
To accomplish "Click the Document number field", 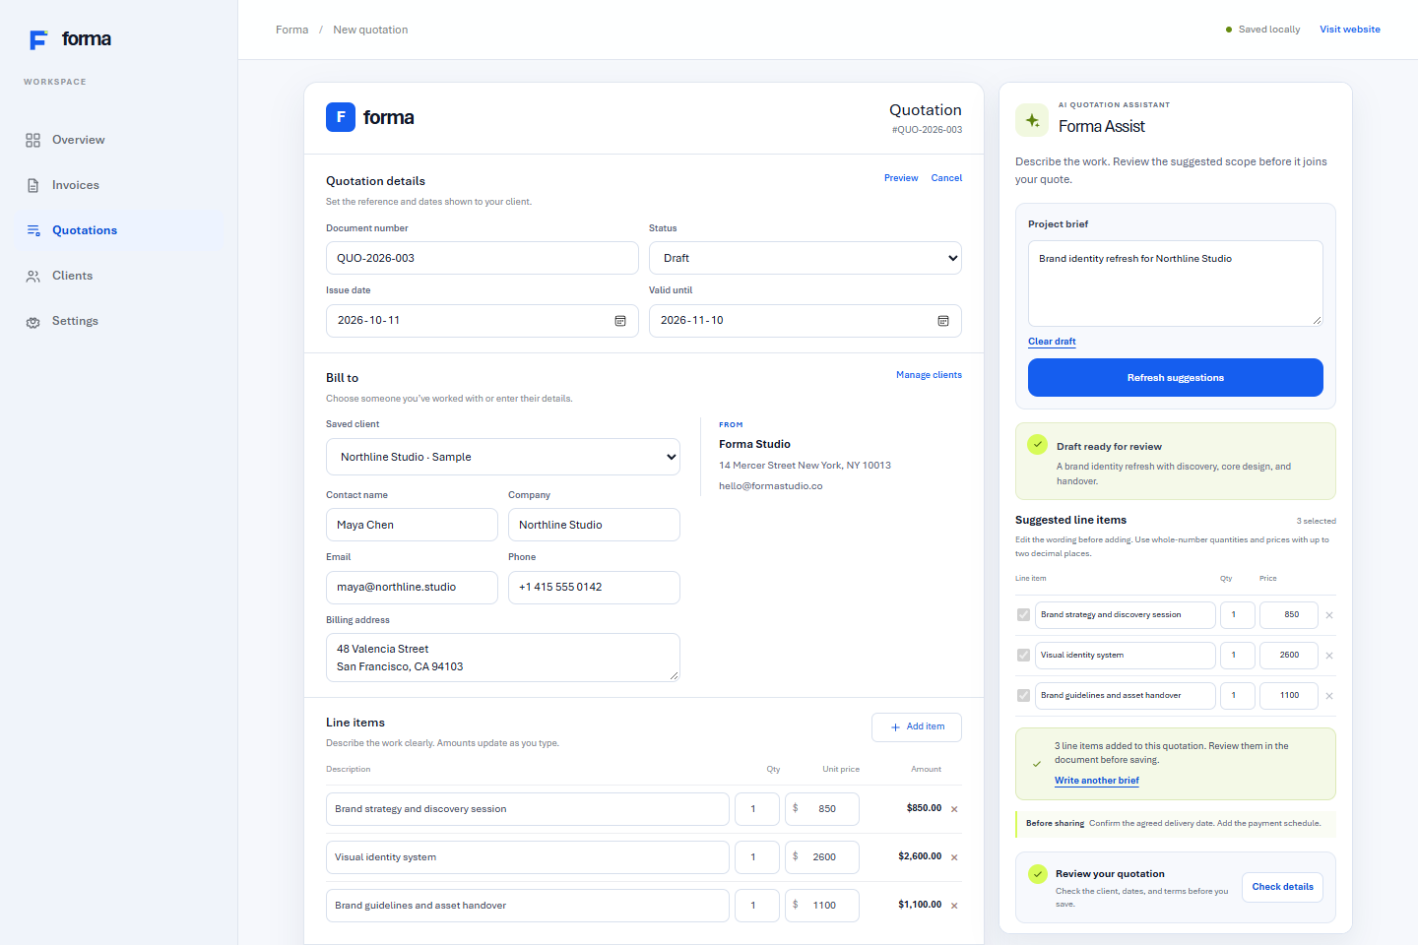I will coord(483,258).
